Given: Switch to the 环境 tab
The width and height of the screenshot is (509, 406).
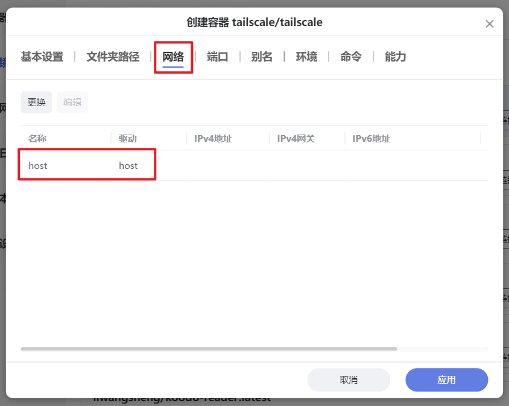Looking at the screenshot, I should point(306,57).
